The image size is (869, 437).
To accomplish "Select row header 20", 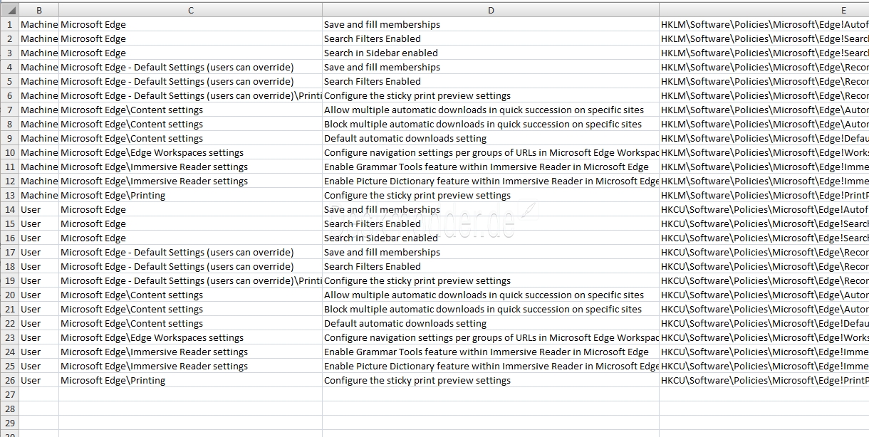I will (9, 295).
